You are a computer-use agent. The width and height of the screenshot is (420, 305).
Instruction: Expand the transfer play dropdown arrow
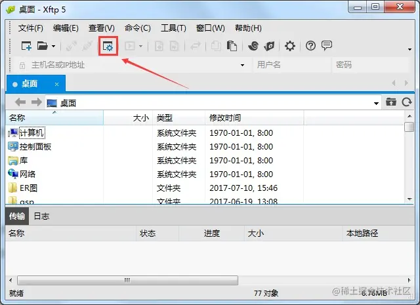point(141,47)
